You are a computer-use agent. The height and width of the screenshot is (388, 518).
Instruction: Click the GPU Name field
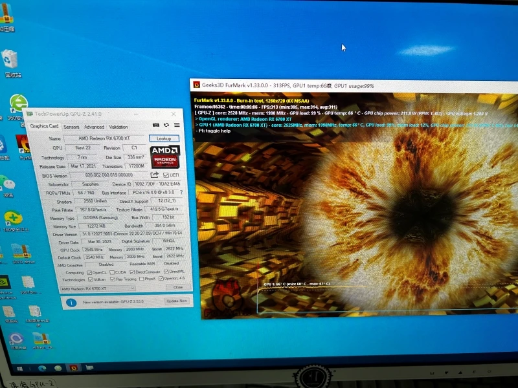tap(104, 138)
